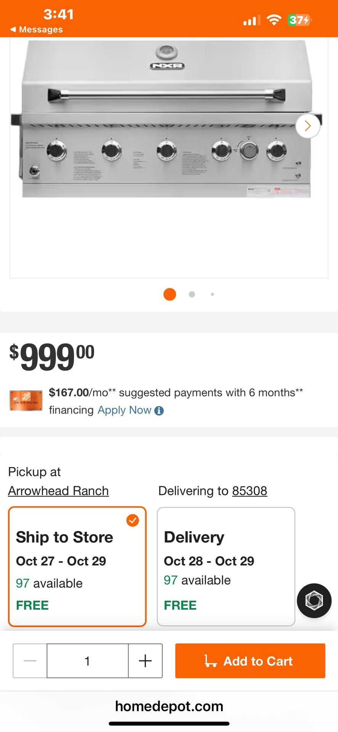Select the Ship to Store option
The width and height of the screenshot is (338, 732).
click(x=77, y=567)
